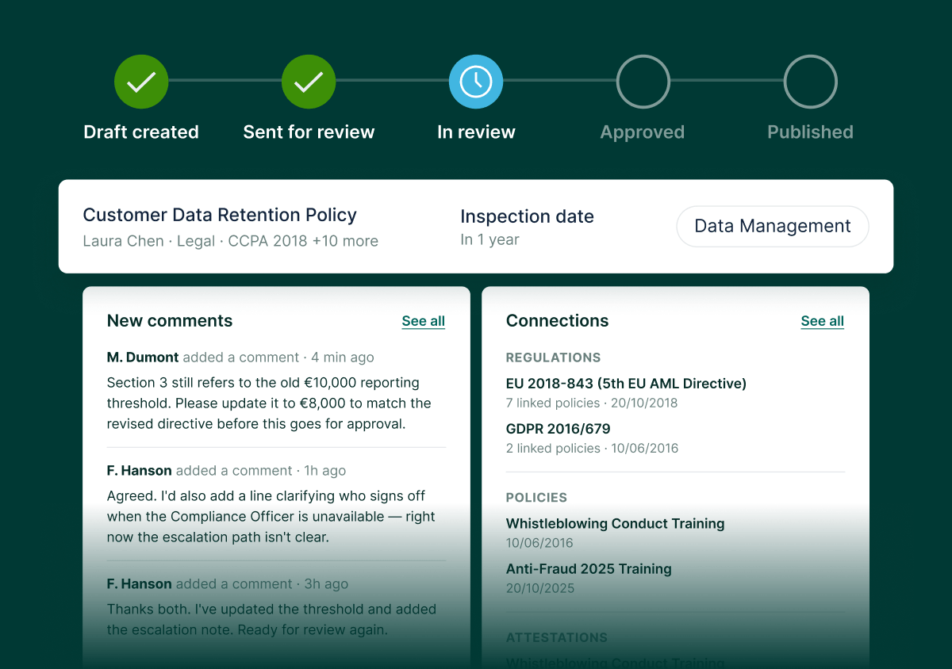Image resolution: width=952 pixels, height=669 pixels.
Task: Click 'Laura Chen · Legal · CCPA 2018 +10 more'
Action: [x=231, y=241]
